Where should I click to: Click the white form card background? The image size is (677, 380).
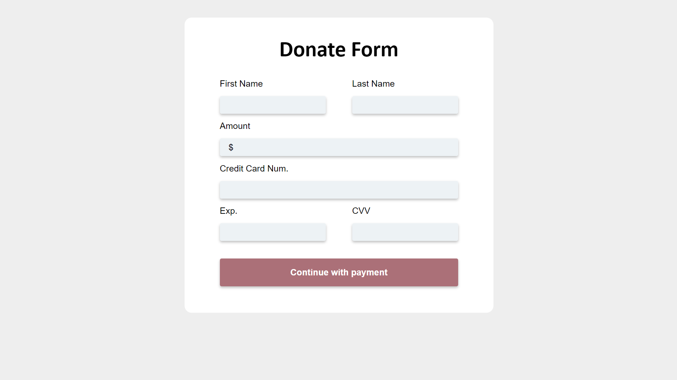pyautogui.click(x=339, y=301)
